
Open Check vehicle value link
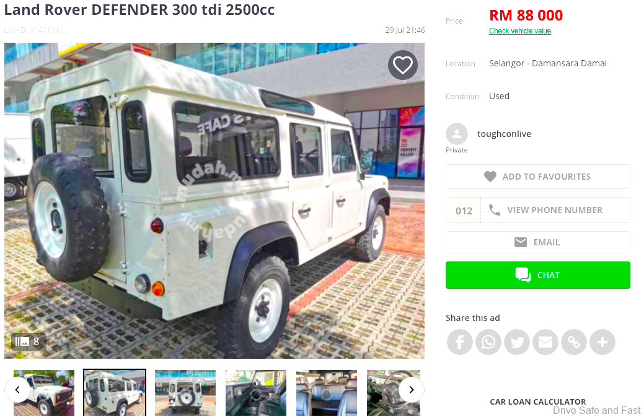(519, 31)
